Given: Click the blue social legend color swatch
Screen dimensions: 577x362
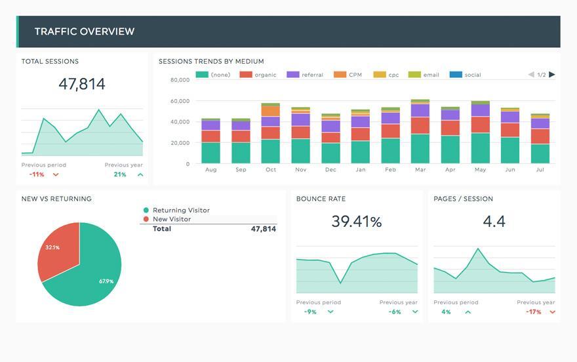Looking at the screenshot, I should [x=455, y=75].
